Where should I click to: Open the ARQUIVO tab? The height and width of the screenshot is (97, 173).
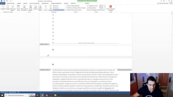point(3,4)
